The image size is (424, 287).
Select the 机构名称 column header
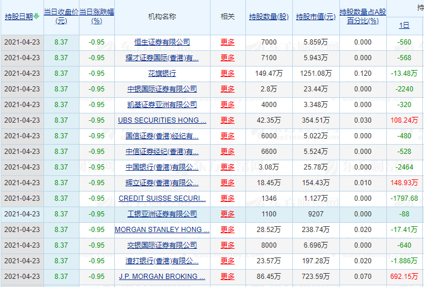click(x=162, y=17)
